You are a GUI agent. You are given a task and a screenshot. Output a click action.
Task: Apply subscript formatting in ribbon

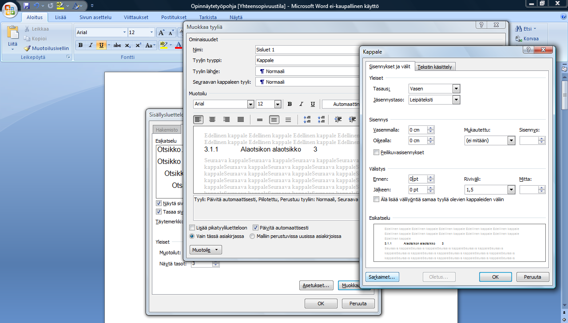coord(128,45)
